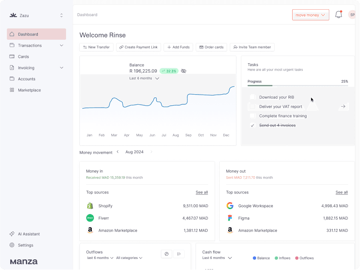The height and width of the screenshot is (270, 360).
Task: Open Cards in the sidebar
Action: tap(36, 56)
